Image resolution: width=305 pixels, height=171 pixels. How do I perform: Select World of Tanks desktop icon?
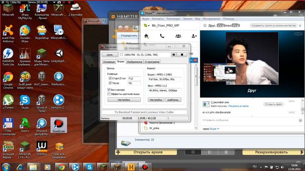(x=41, y=104)
